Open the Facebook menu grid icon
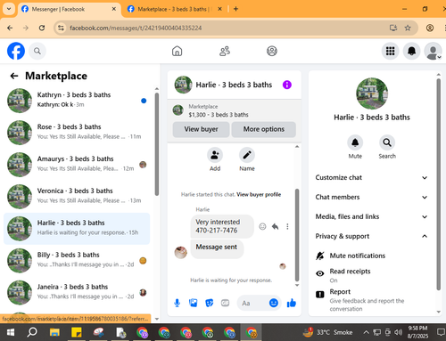Screen dimensions: 446x341 [390, 51]
